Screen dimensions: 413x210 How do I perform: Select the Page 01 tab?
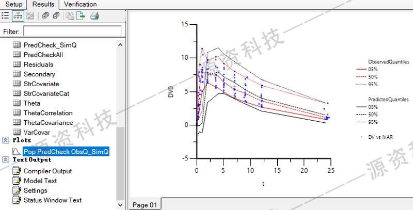[x=145, y=205]
